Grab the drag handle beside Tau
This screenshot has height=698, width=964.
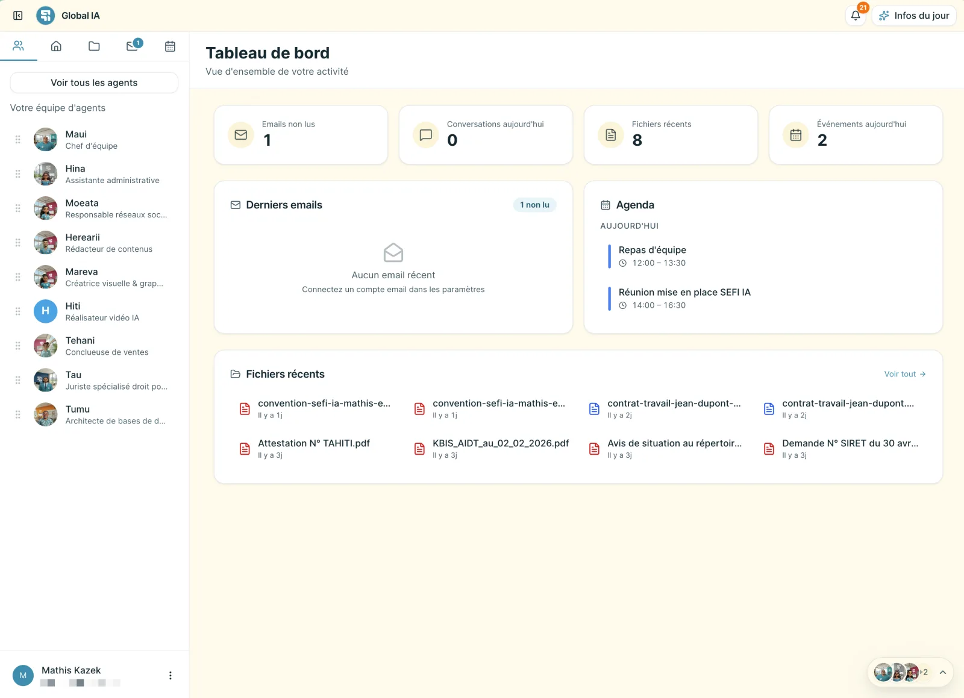pos(18,380)
